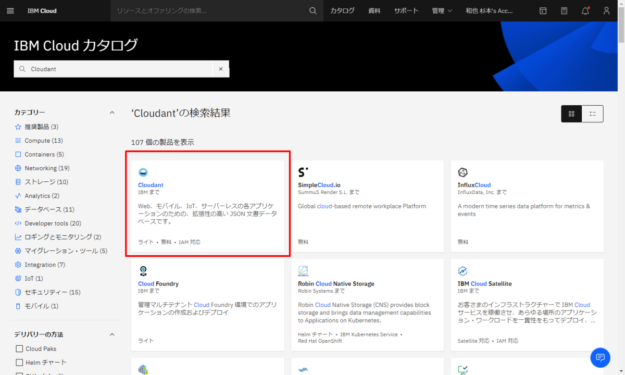
Task: Open the live chat bubble
Action: [600, 358]
